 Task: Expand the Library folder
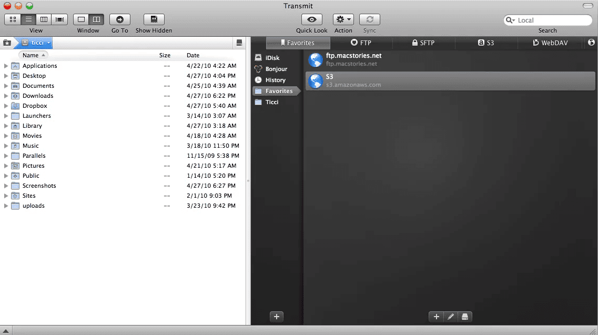[x=6, y=126]
